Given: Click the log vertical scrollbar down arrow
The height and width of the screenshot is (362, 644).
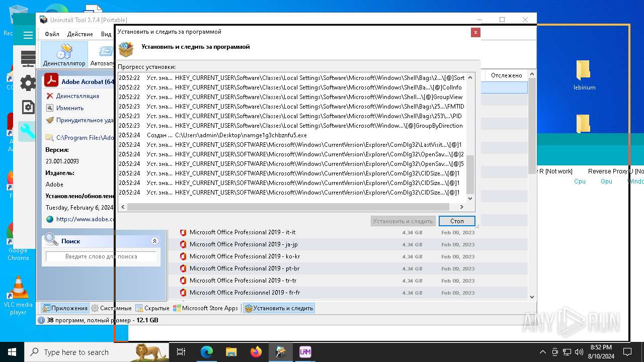Looking at the screenshot, I should click(470, 198).
